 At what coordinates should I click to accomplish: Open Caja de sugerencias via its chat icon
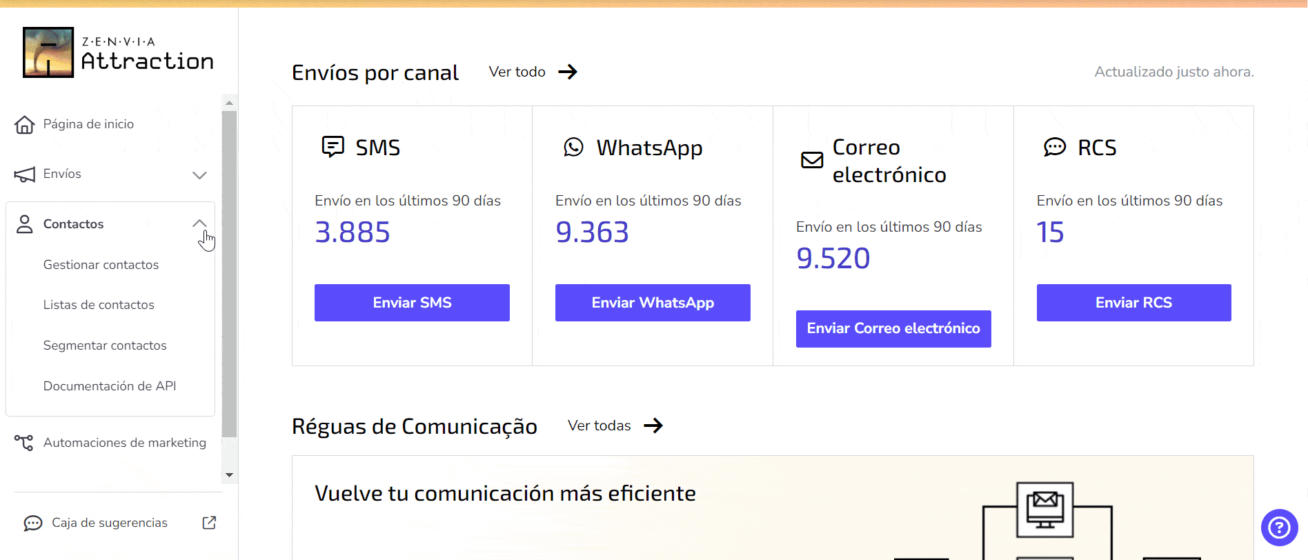point(31,523)
